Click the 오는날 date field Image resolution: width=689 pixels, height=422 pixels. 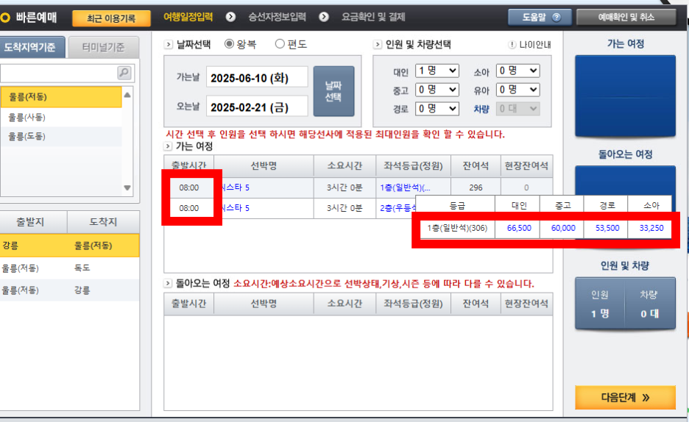point(257,107)
